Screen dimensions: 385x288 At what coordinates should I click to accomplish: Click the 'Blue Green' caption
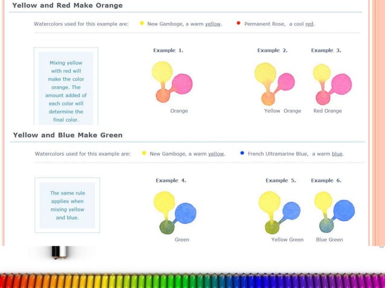[329, 240]
